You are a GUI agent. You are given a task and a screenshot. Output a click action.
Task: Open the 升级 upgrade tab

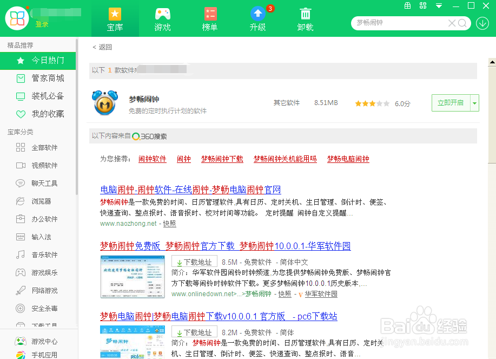tap(258, 19)
